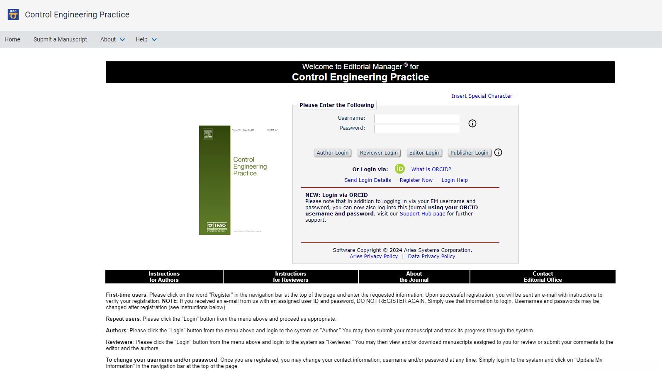Click the IFAC journal logo icon
Screen dimensions: 662x375
[13, 15]
